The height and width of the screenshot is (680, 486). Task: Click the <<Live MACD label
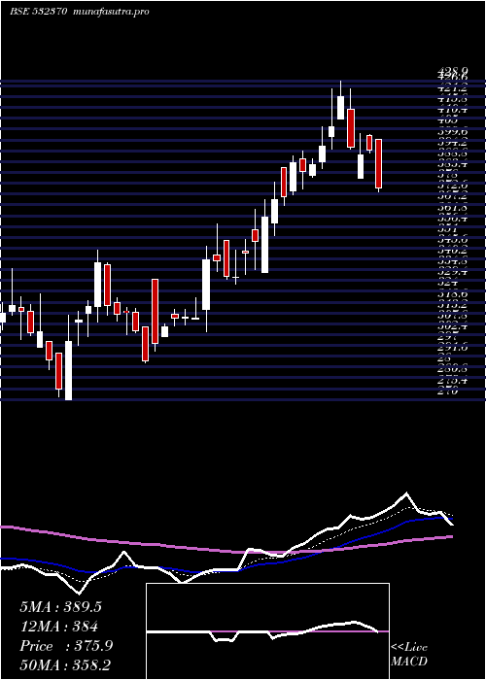[409, 655]
